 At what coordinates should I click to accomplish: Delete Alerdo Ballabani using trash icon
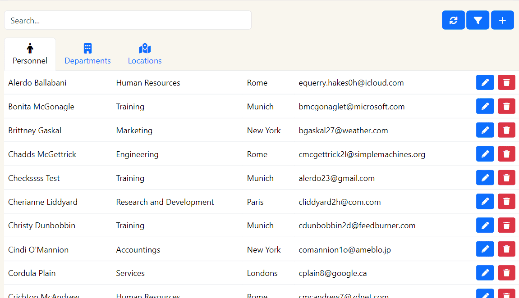pyautogui.click(x=506, y=83)
